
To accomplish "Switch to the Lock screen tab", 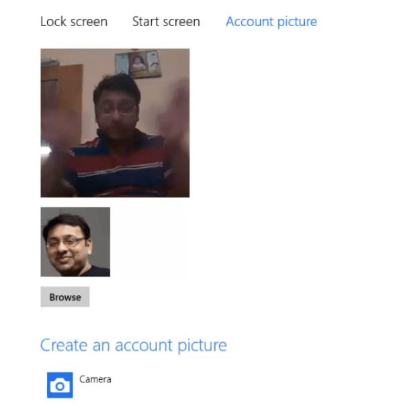I will [74, 21].
